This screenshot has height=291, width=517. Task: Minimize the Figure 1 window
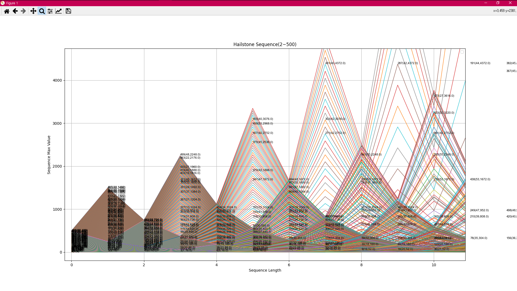click(x=486, y=3)
